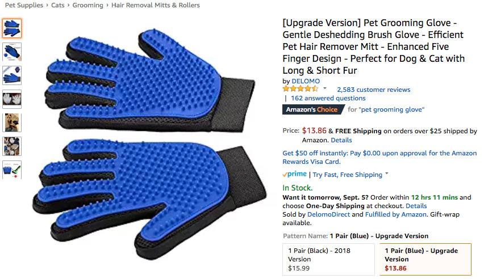This screenshot has width=488, height=279.
Task: Click the Prime logo
Action: (294, 174)
